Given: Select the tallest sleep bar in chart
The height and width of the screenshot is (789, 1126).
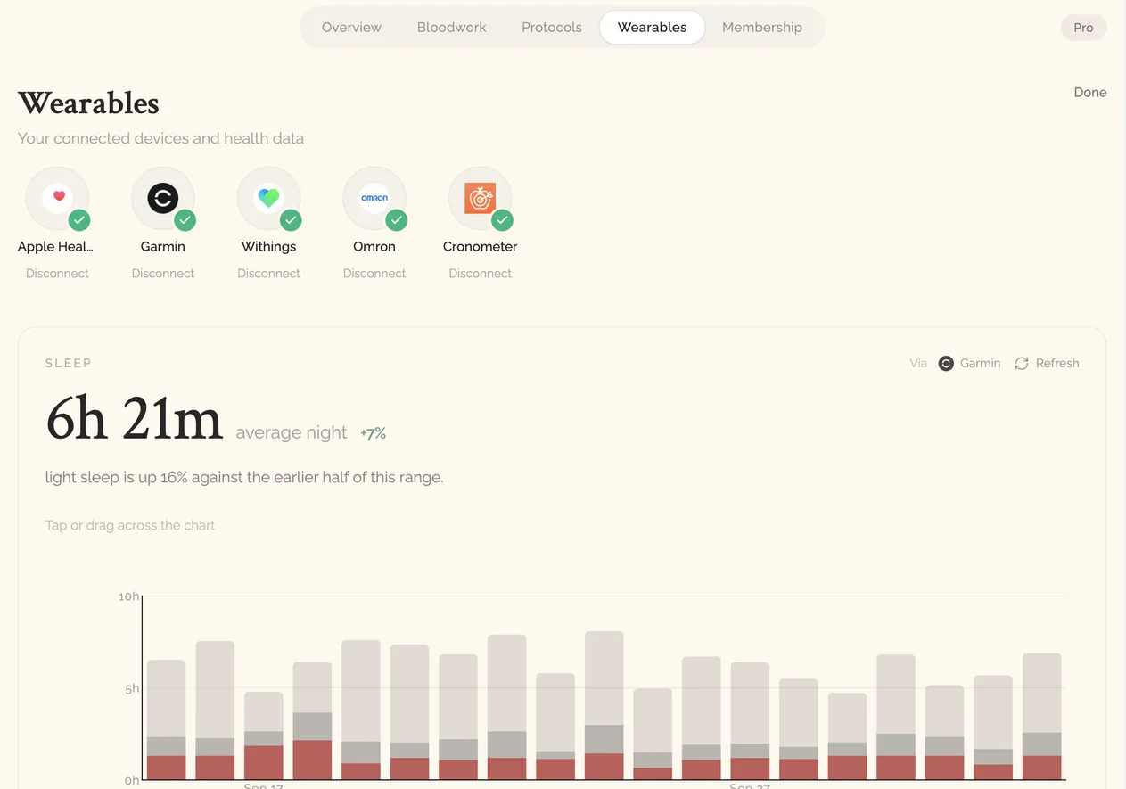Looking at the screenshot, I should click(604, 705).
